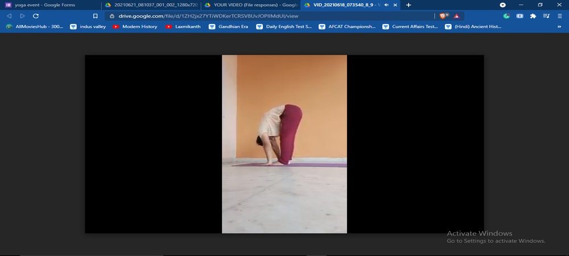The height and width of the screenshot is (256, 569).
Task: Bookmark this page with the bookmark icon
Action: (95, 16)
